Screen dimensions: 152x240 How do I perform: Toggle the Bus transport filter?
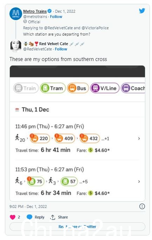coord(78,88)
